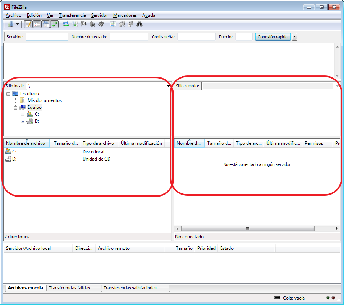Screen dimensions: 344x305
Task: Sort local files by Nombre de archivo
Action: click(26, 143)
